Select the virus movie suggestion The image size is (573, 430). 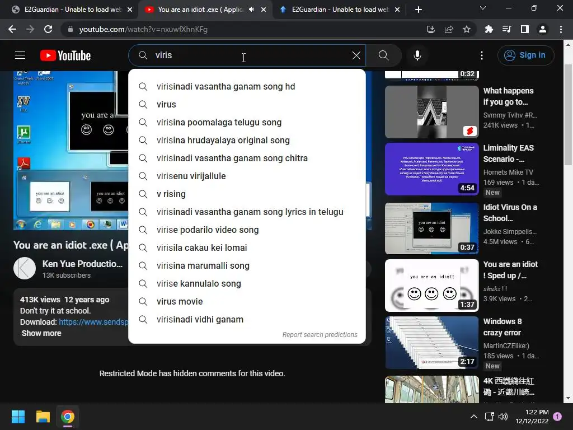pos(247,301)
